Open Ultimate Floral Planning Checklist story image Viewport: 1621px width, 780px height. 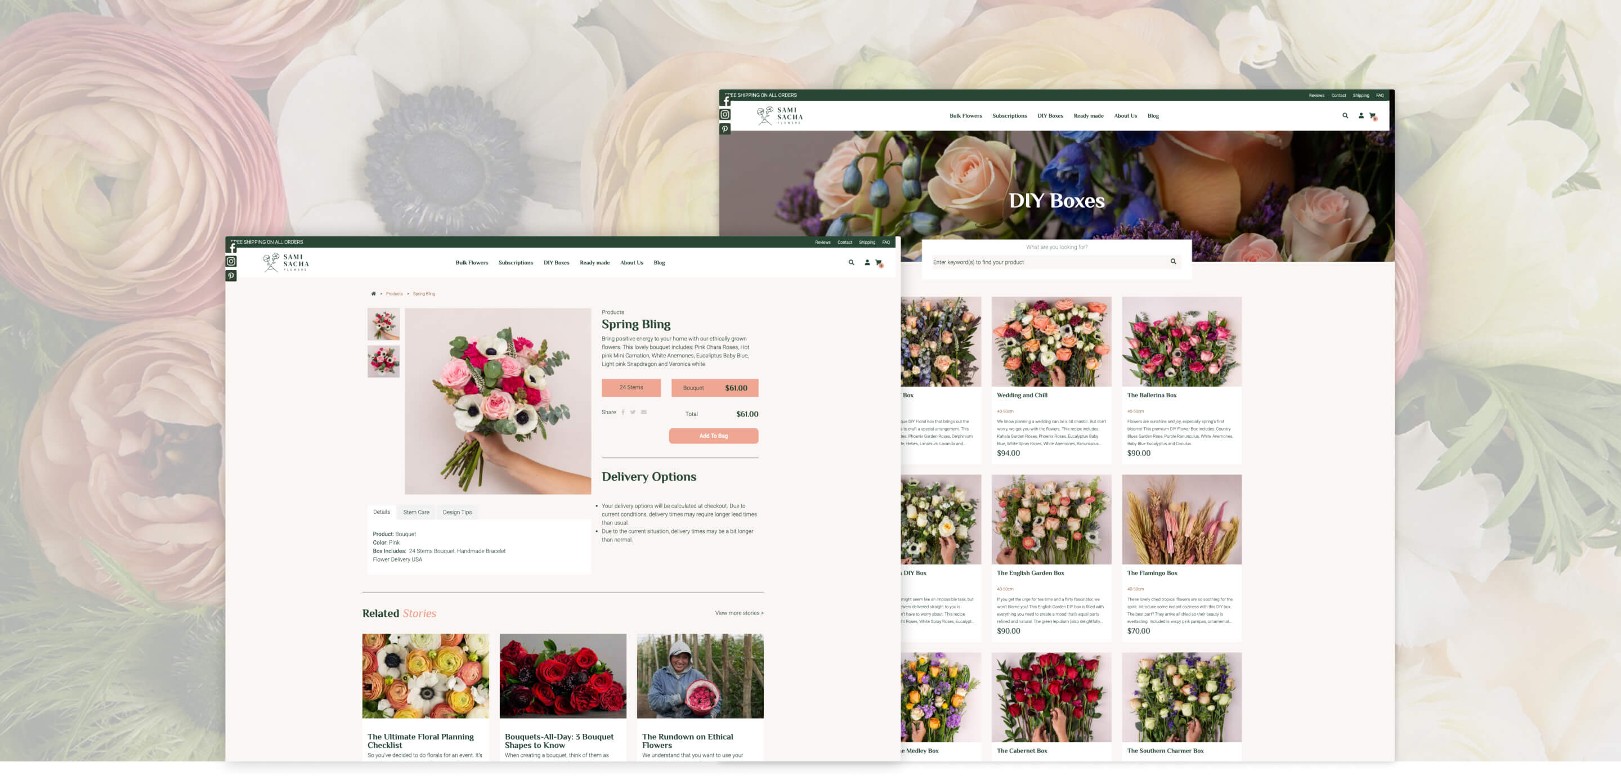coord(426,676)
